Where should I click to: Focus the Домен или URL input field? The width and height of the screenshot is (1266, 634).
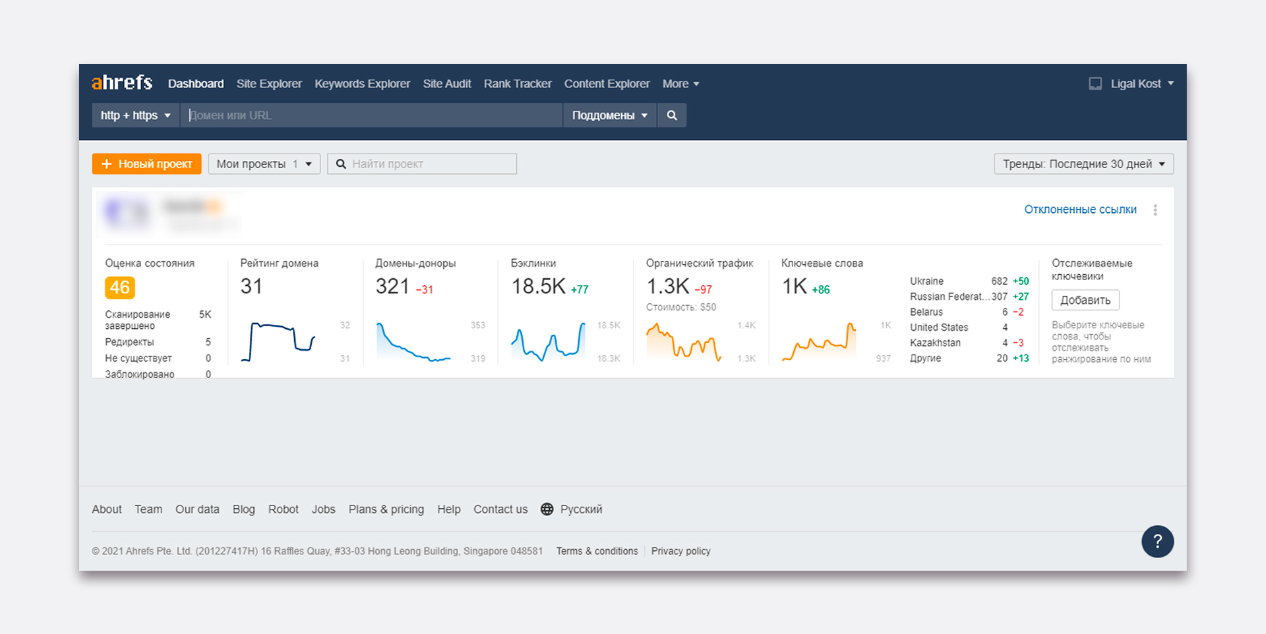[373, 115]
